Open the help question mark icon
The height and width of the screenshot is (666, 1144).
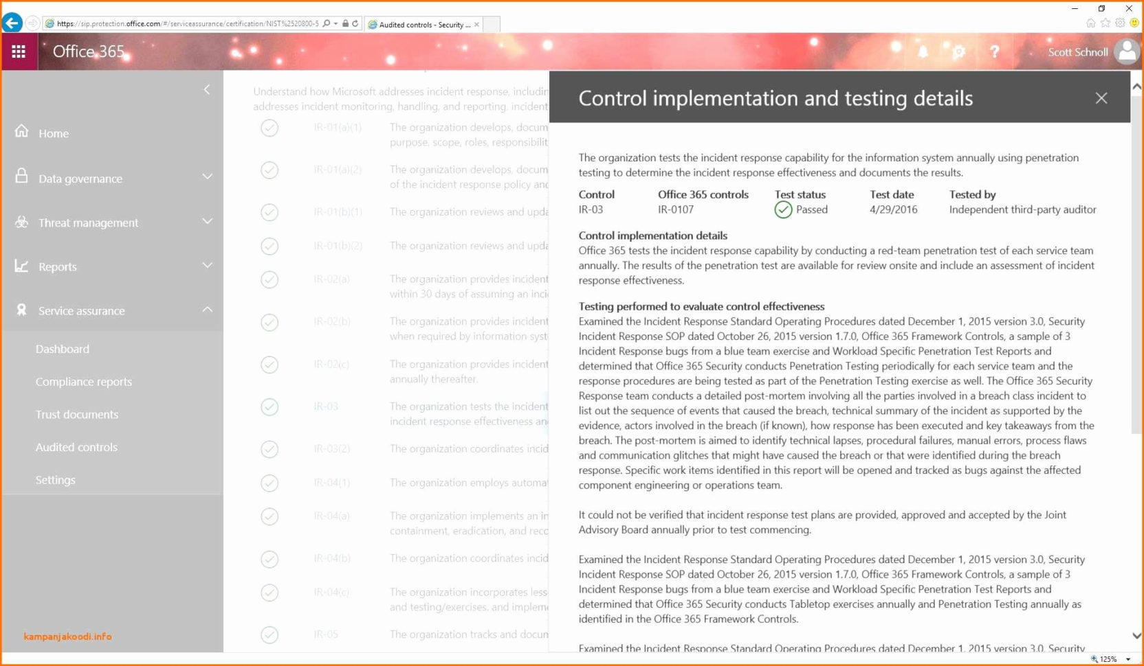994,51
